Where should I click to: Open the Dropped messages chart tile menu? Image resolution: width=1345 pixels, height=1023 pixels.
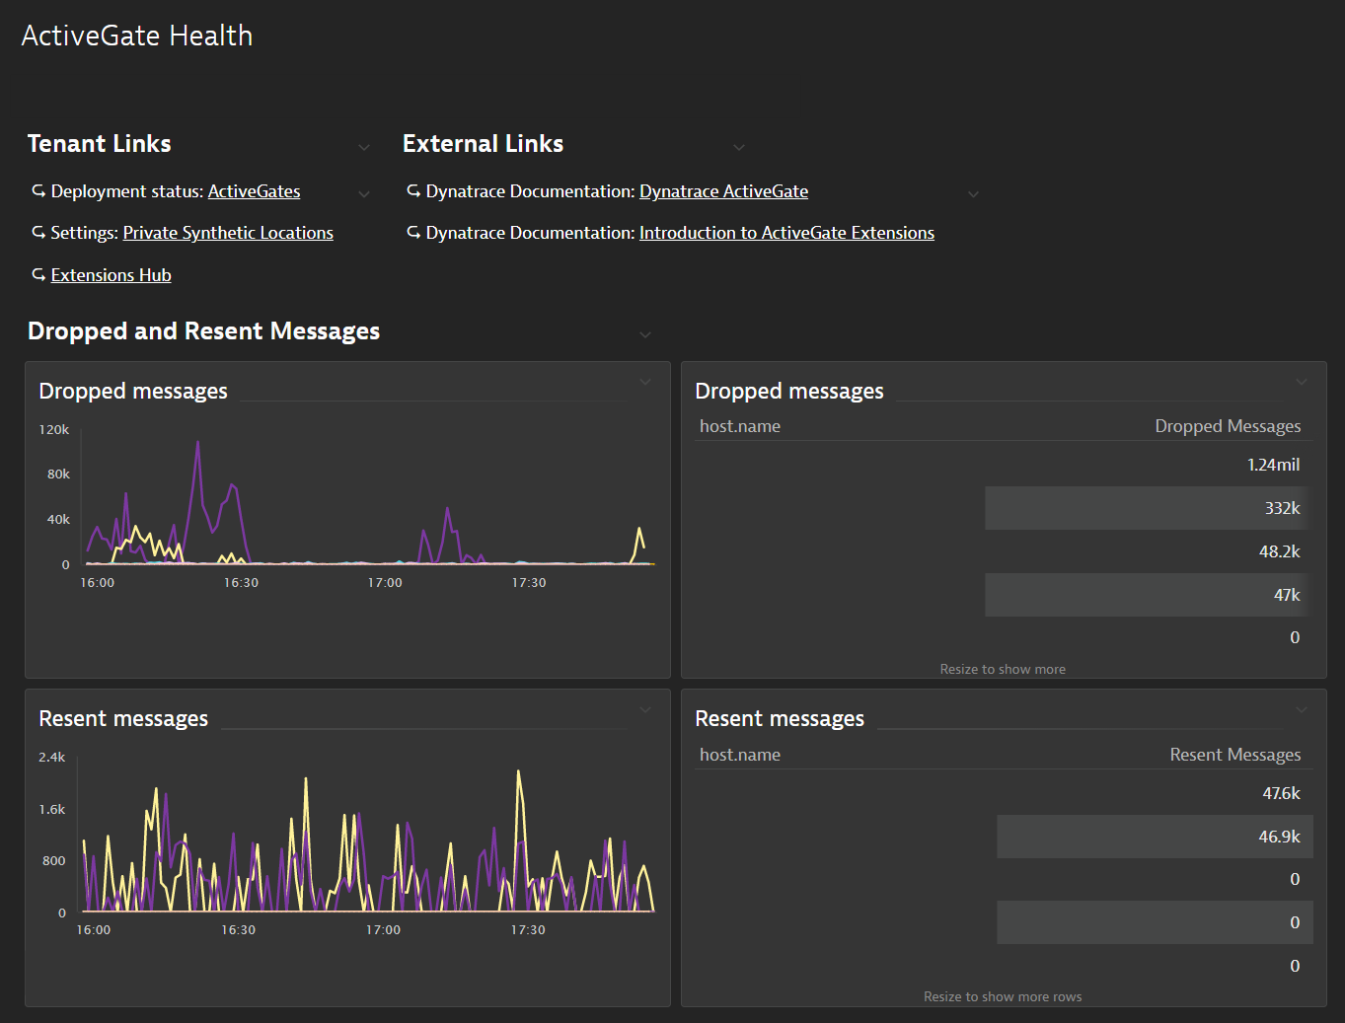pyautogui.click(x=645, y=382)
